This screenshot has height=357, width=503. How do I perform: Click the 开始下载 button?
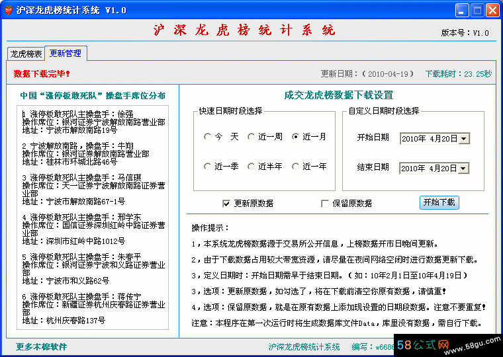439,202
